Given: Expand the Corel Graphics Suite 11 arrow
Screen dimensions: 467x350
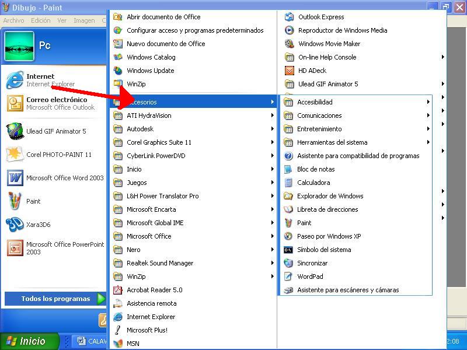Looking at the screenshot, I should coord(272,142).
